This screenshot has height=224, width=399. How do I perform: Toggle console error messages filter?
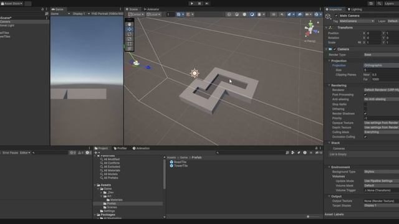pos(88,152)
